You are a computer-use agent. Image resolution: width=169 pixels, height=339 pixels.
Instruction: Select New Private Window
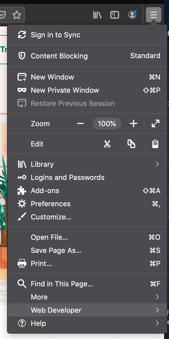(65, 90)
